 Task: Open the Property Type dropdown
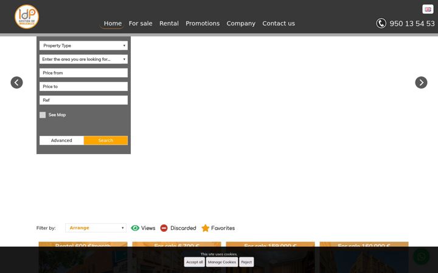pyautogui.click(x=83, y=45)
